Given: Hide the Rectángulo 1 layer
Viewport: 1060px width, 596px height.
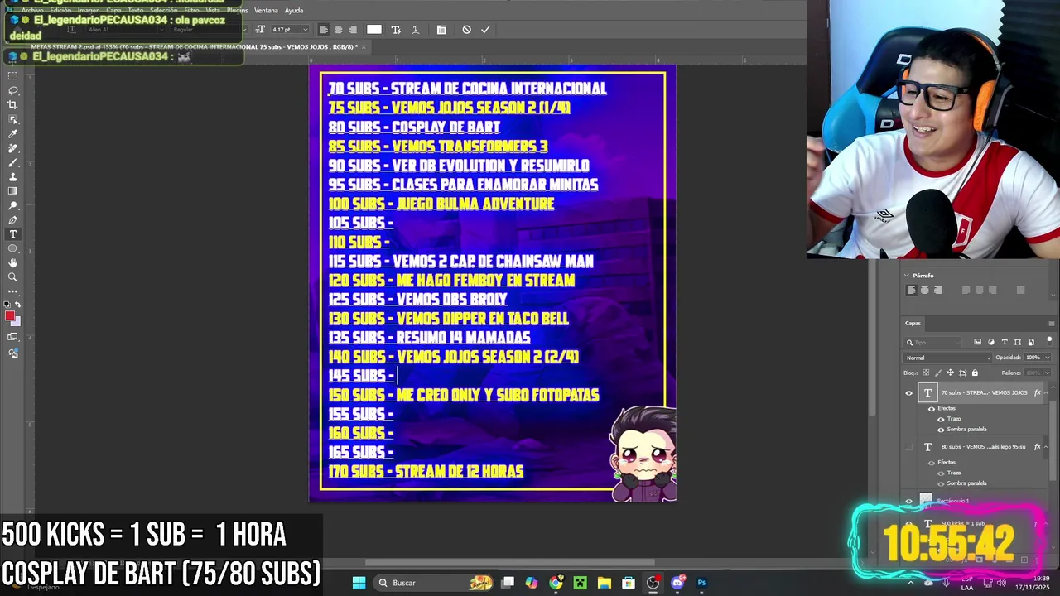Looking at the screenshot, I should coord(909,501).
